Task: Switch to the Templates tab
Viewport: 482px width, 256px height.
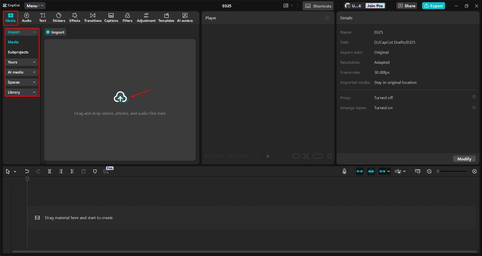Action: point(166,17)
